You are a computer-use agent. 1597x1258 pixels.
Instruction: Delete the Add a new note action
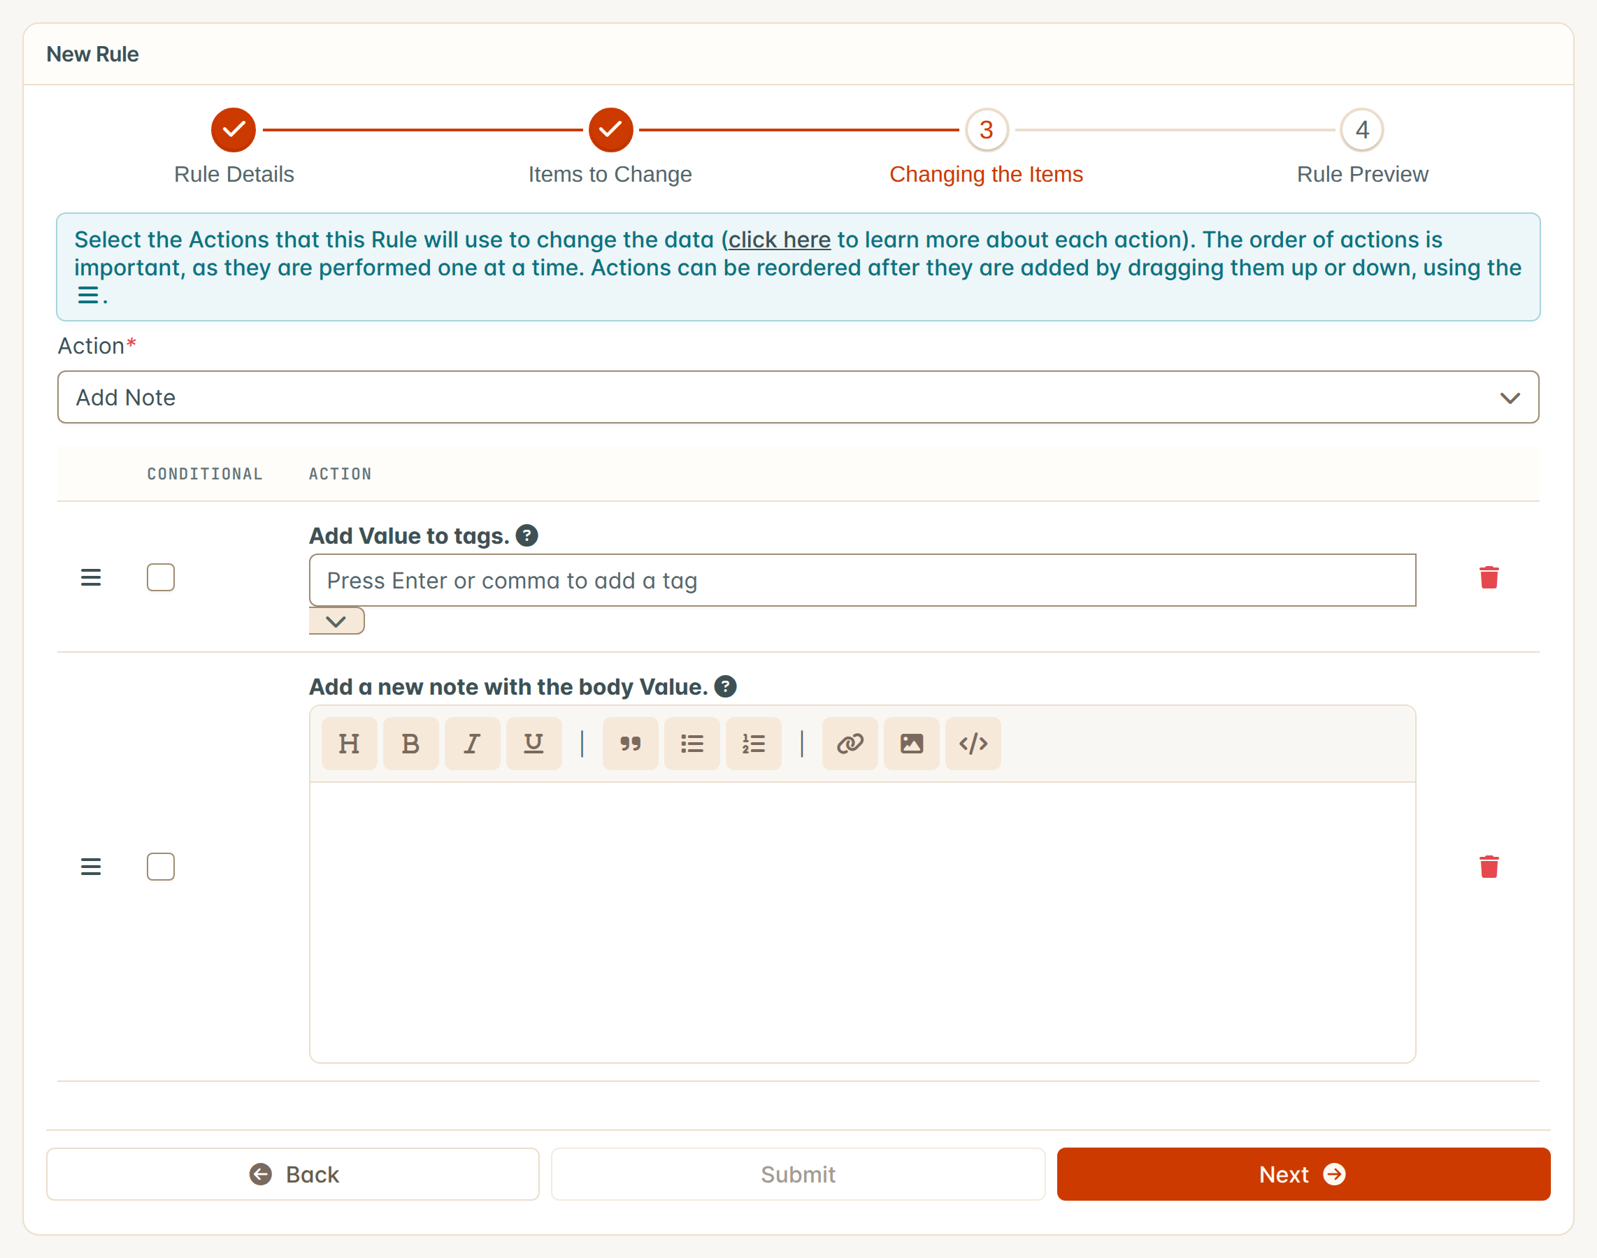pos(1489,867)
